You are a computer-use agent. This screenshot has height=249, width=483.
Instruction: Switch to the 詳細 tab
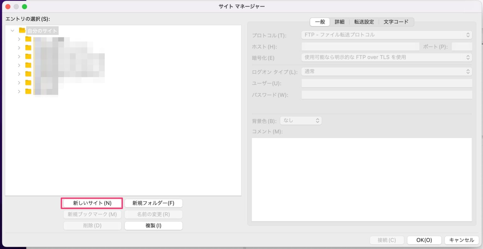point(340,22)
